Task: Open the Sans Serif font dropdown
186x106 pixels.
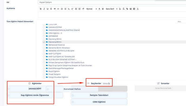Action: point(111,9)
